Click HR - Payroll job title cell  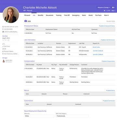(x=83, y=47)
